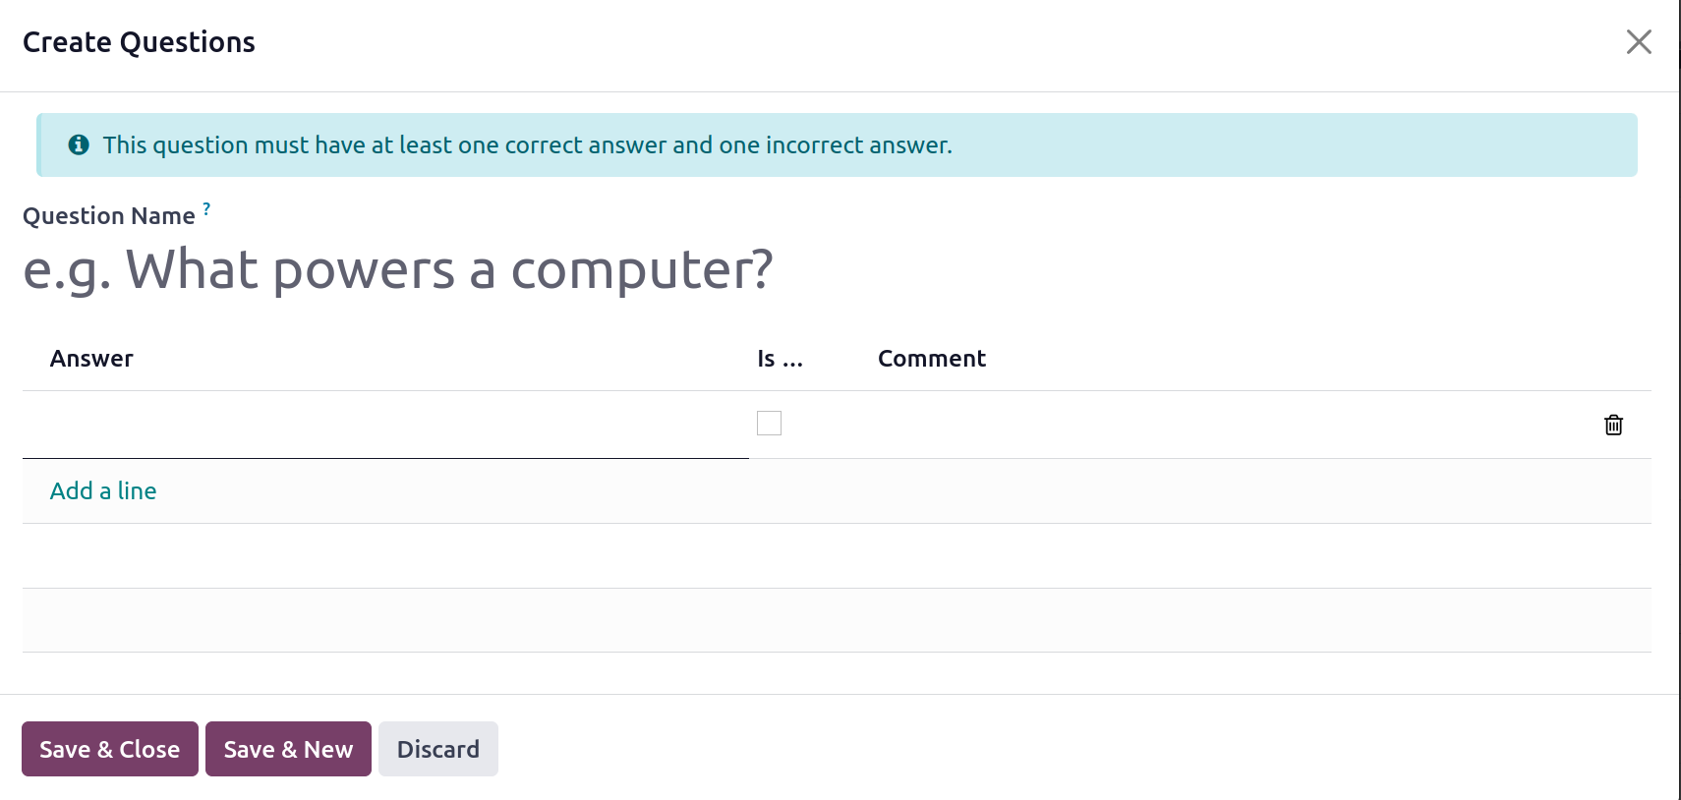Screen dimensions: 1681x800
Task: Tick the Is correct answer checkbox
Action: 769,423
